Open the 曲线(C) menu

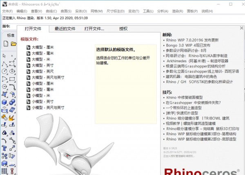(x=51, y=11)
